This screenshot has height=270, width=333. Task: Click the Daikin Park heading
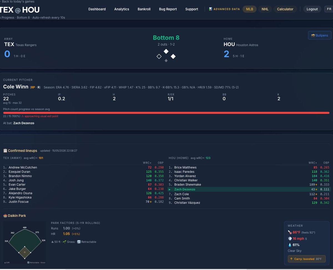click(x=17, y=216)
